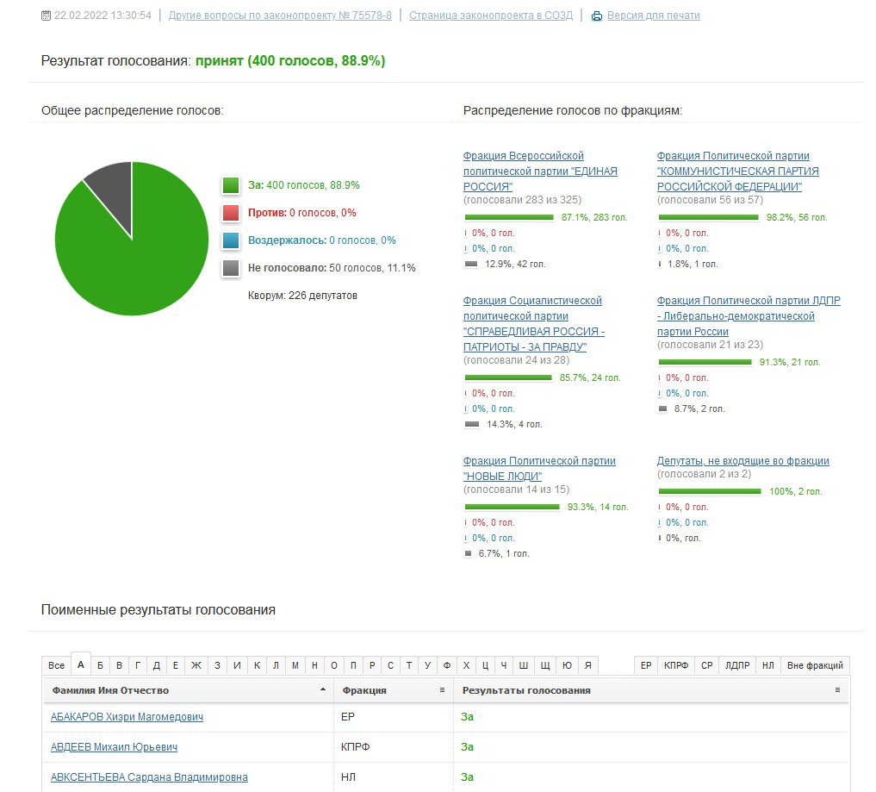This screenshot has height=792, width=876.
Task: Open Другие вопросы по законопроекту link
Action: click(280, 16)
